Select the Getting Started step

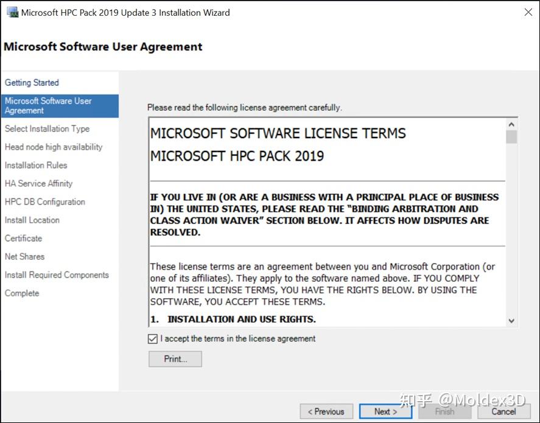tap(32, 82)
